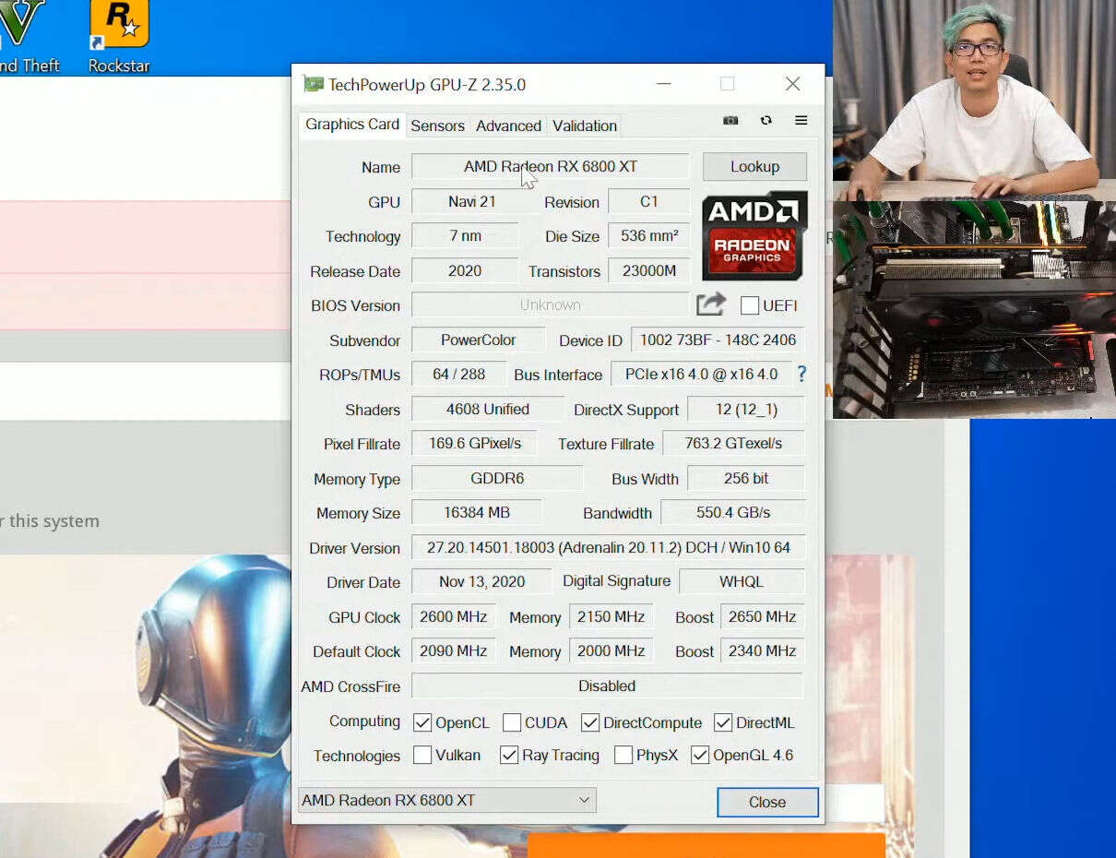Open the Advanced tab
This screenshot has height=858, width=1116.
(508, 125)
